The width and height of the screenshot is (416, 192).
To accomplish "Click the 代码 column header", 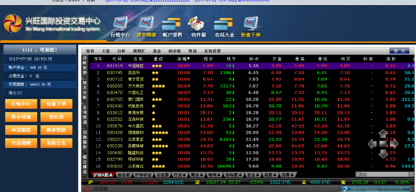I will click(x=117, y=59).
